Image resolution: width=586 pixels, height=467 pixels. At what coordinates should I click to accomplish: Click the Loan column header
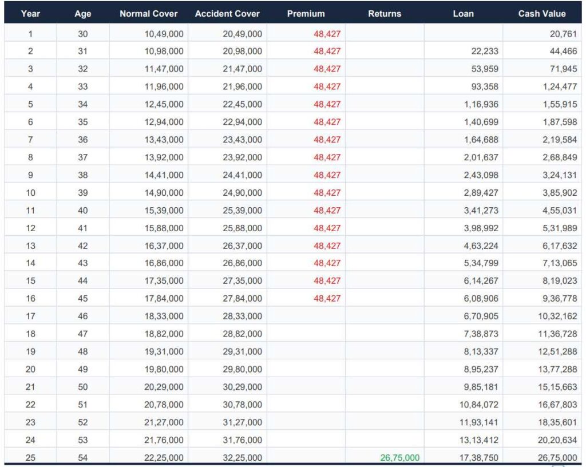point(463,14)
